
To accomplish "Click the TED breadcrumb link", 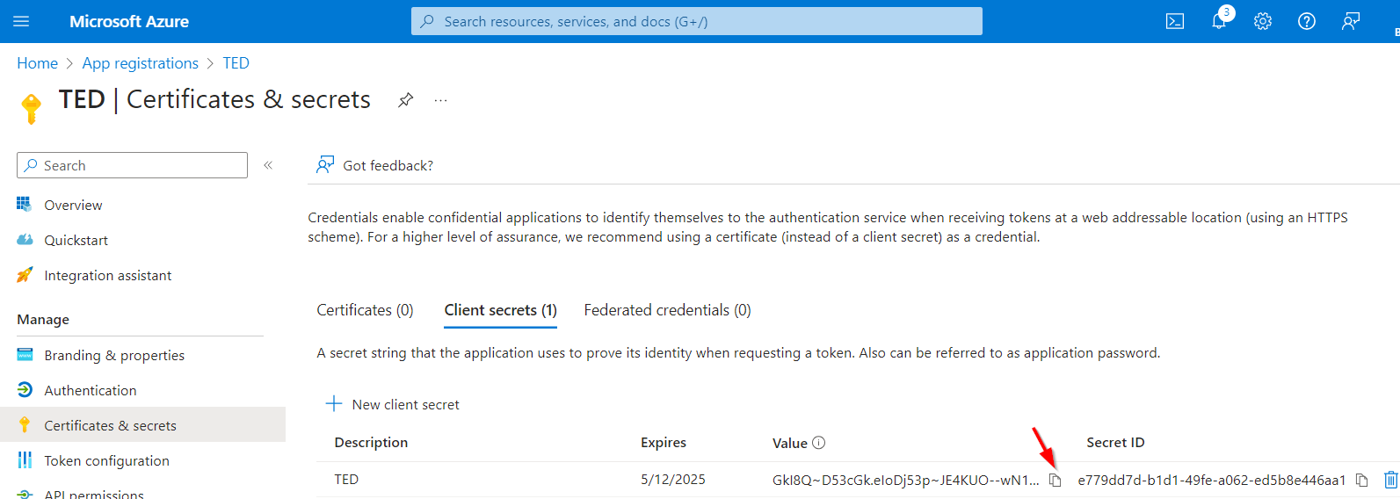I will coord(236,63).
